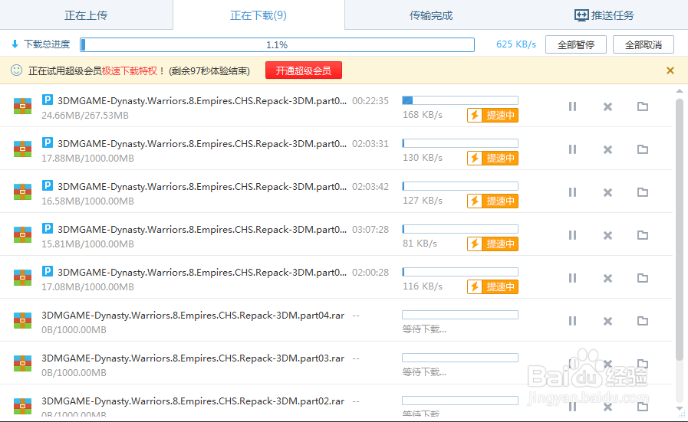Click the P badge on the 17.88MB/1000.00MB row
Viewport: 688px width, 422px height.
48,142
